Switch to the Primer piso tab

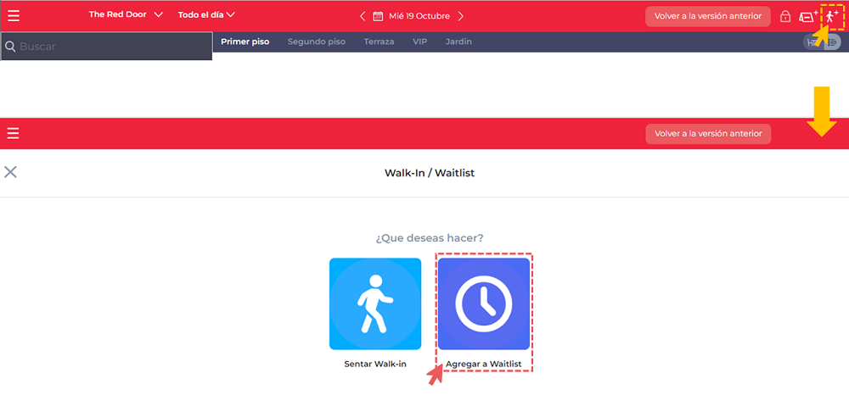point(245,42)
